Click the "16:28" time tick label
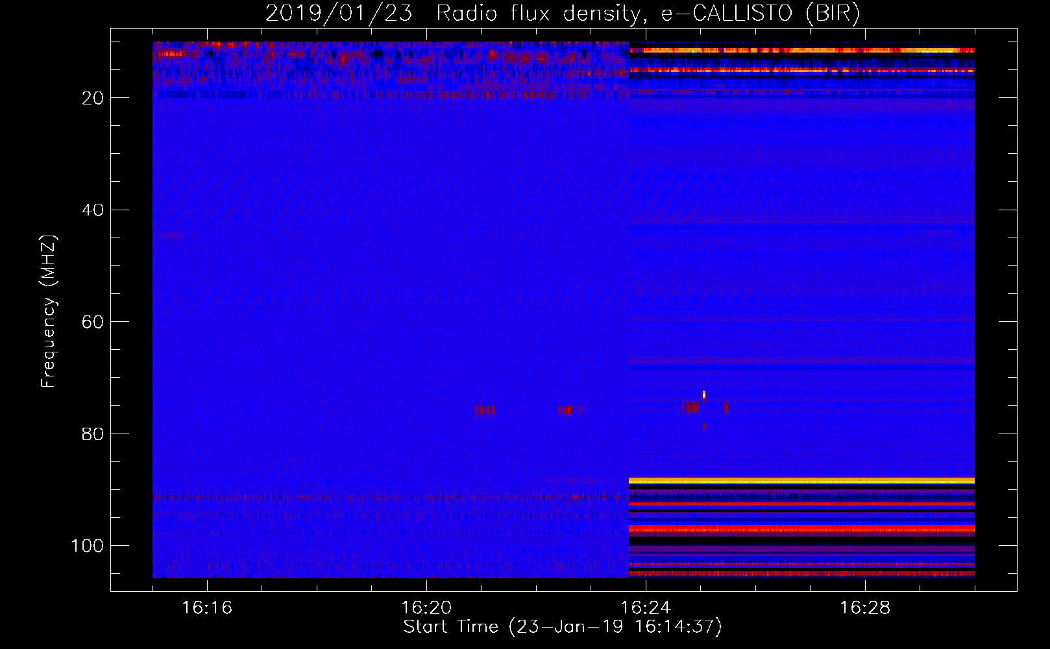 (865, 608)
